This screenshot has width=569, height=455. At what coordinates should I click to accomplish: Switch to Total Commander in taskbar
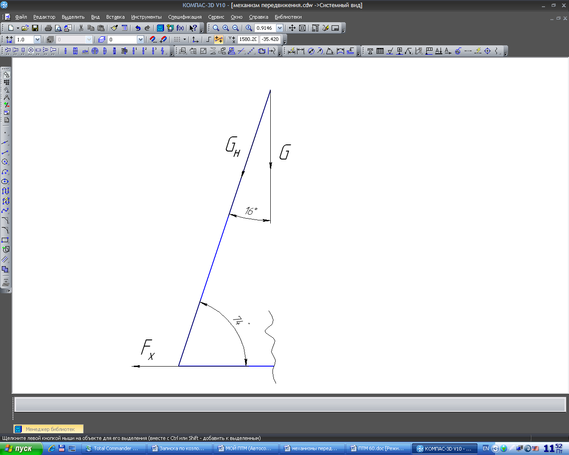[x=114, y=448]
